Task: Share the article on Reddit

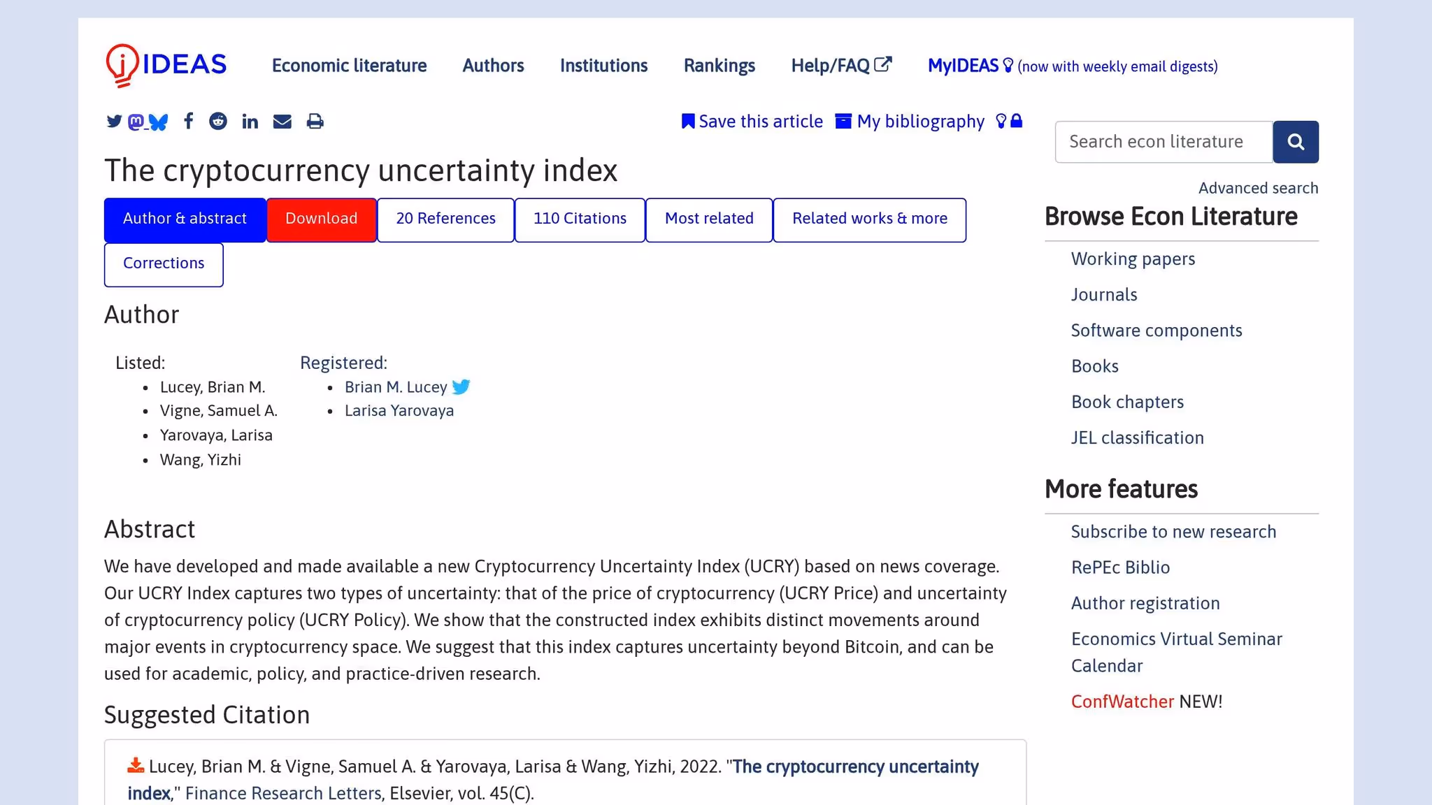Action: pos(218,121)
